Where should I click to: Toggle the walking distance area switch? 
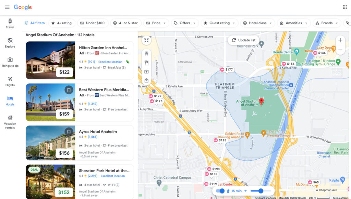pyautogui.click(x=220, y=191)
